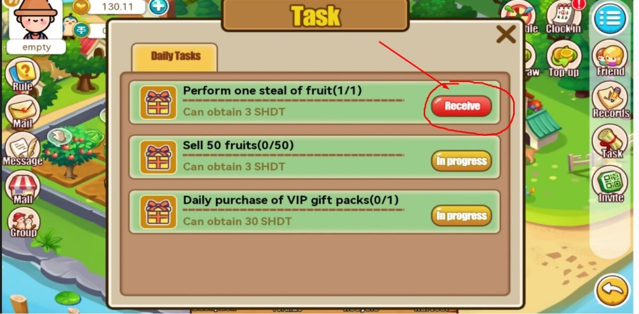The image size is (639, 314).
Task: Open the Top-up coins icon
Action: [x=563, y=59]
